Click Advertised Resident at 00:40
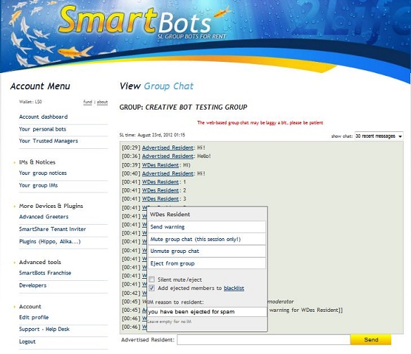 [x=167, y=173]
